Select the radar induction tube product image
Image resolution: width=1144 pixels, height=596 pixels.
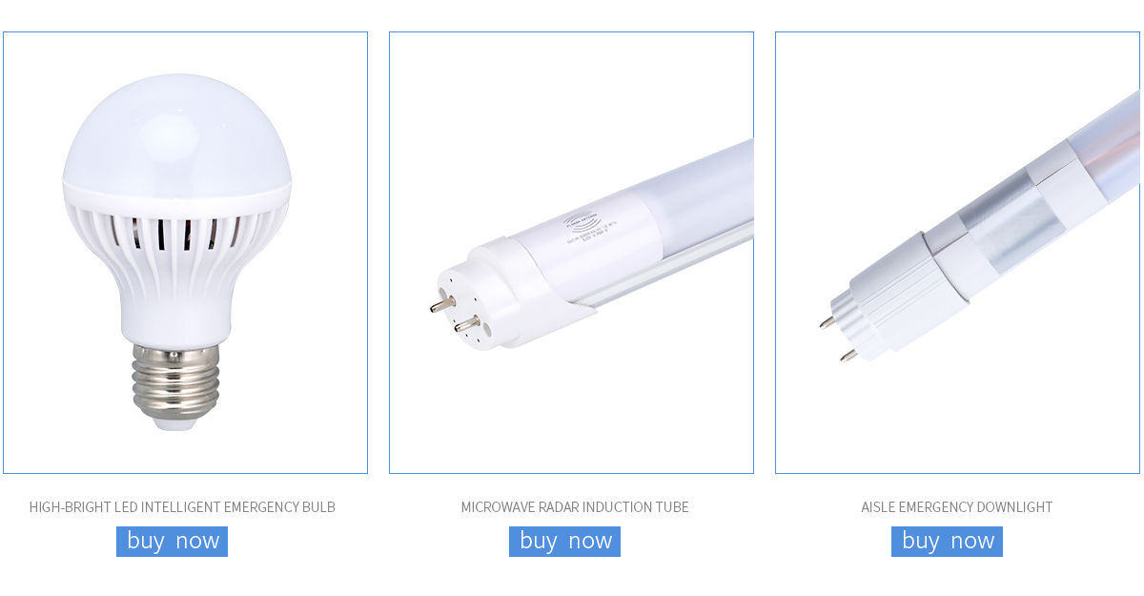(571, 253)
